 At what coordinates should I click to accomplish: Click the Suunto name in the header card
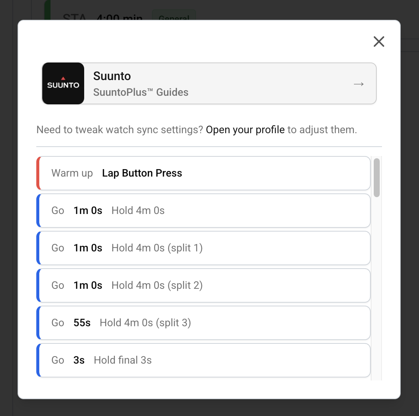coord(112,76)
